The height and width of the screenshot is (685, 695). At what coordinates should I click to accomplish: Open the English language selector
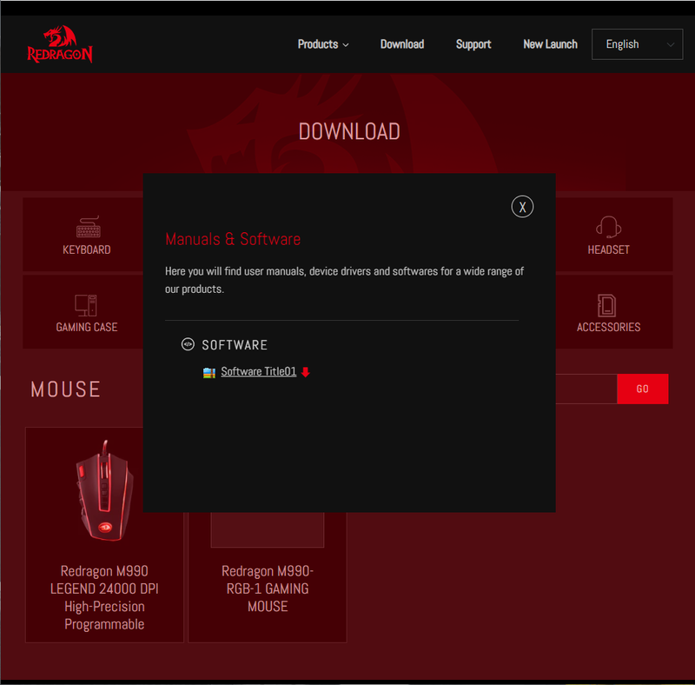[x=637, y=44]
